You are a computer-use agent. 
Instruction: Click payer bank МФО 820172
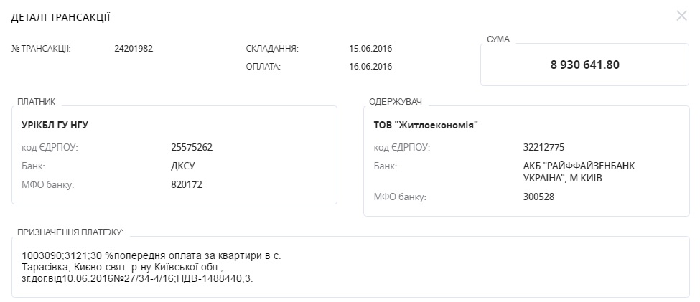(187, 184)
